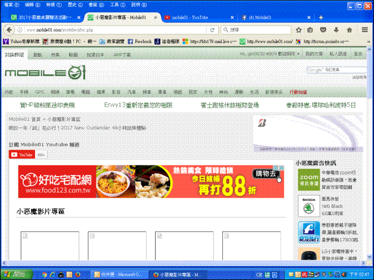Click the Mobile01 首頁 breadcrumb
374x280 pixels.
(24, 119)
